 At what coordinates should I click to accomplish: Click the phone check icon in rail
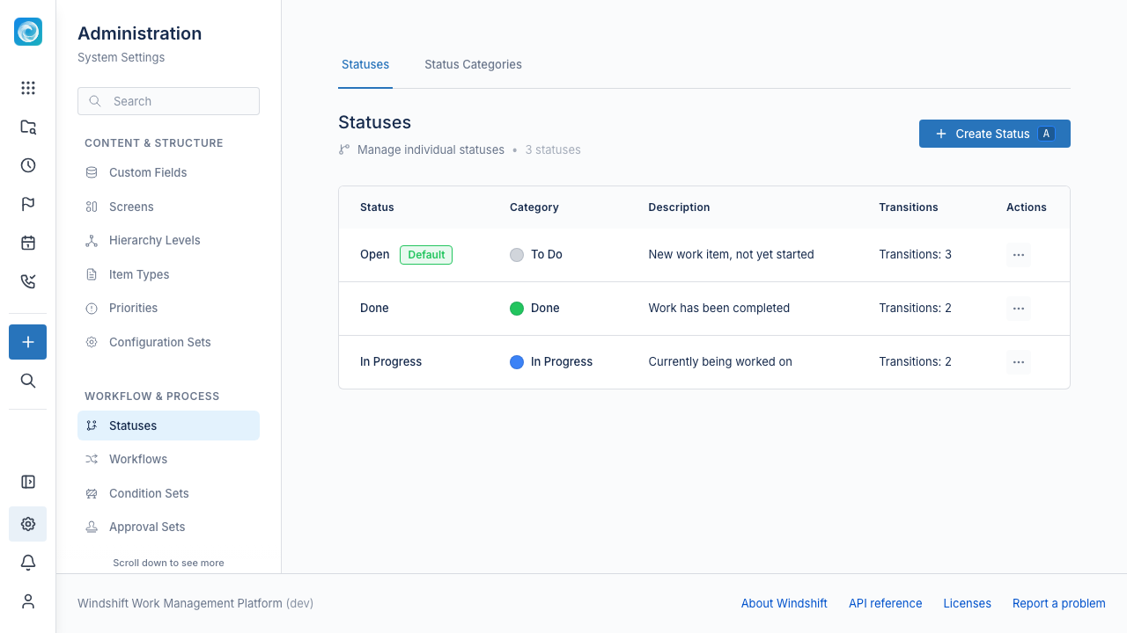(28, 281)
